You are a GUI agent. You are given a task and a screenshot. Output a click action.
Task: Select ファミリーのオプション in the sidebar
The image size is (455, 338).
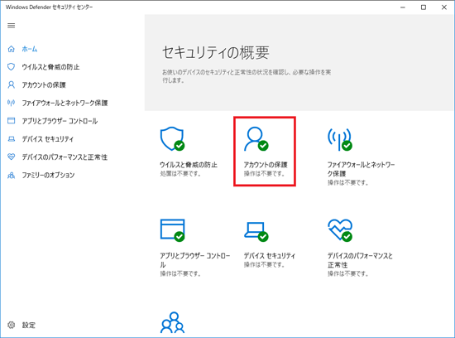click(48, 175)
